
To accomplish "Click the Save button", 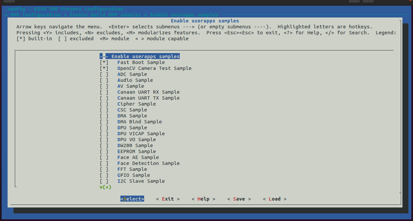I will point(239,199).
